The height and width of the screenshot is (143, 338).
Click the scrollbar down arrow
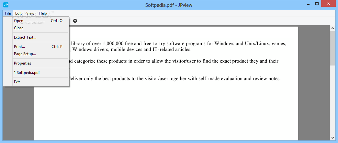(332, 137)
